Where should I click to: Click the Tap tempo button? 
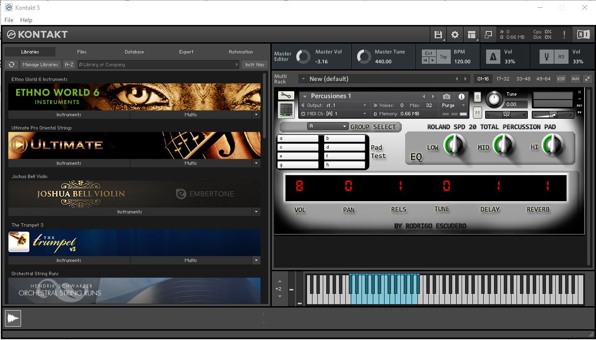point(443,56)
